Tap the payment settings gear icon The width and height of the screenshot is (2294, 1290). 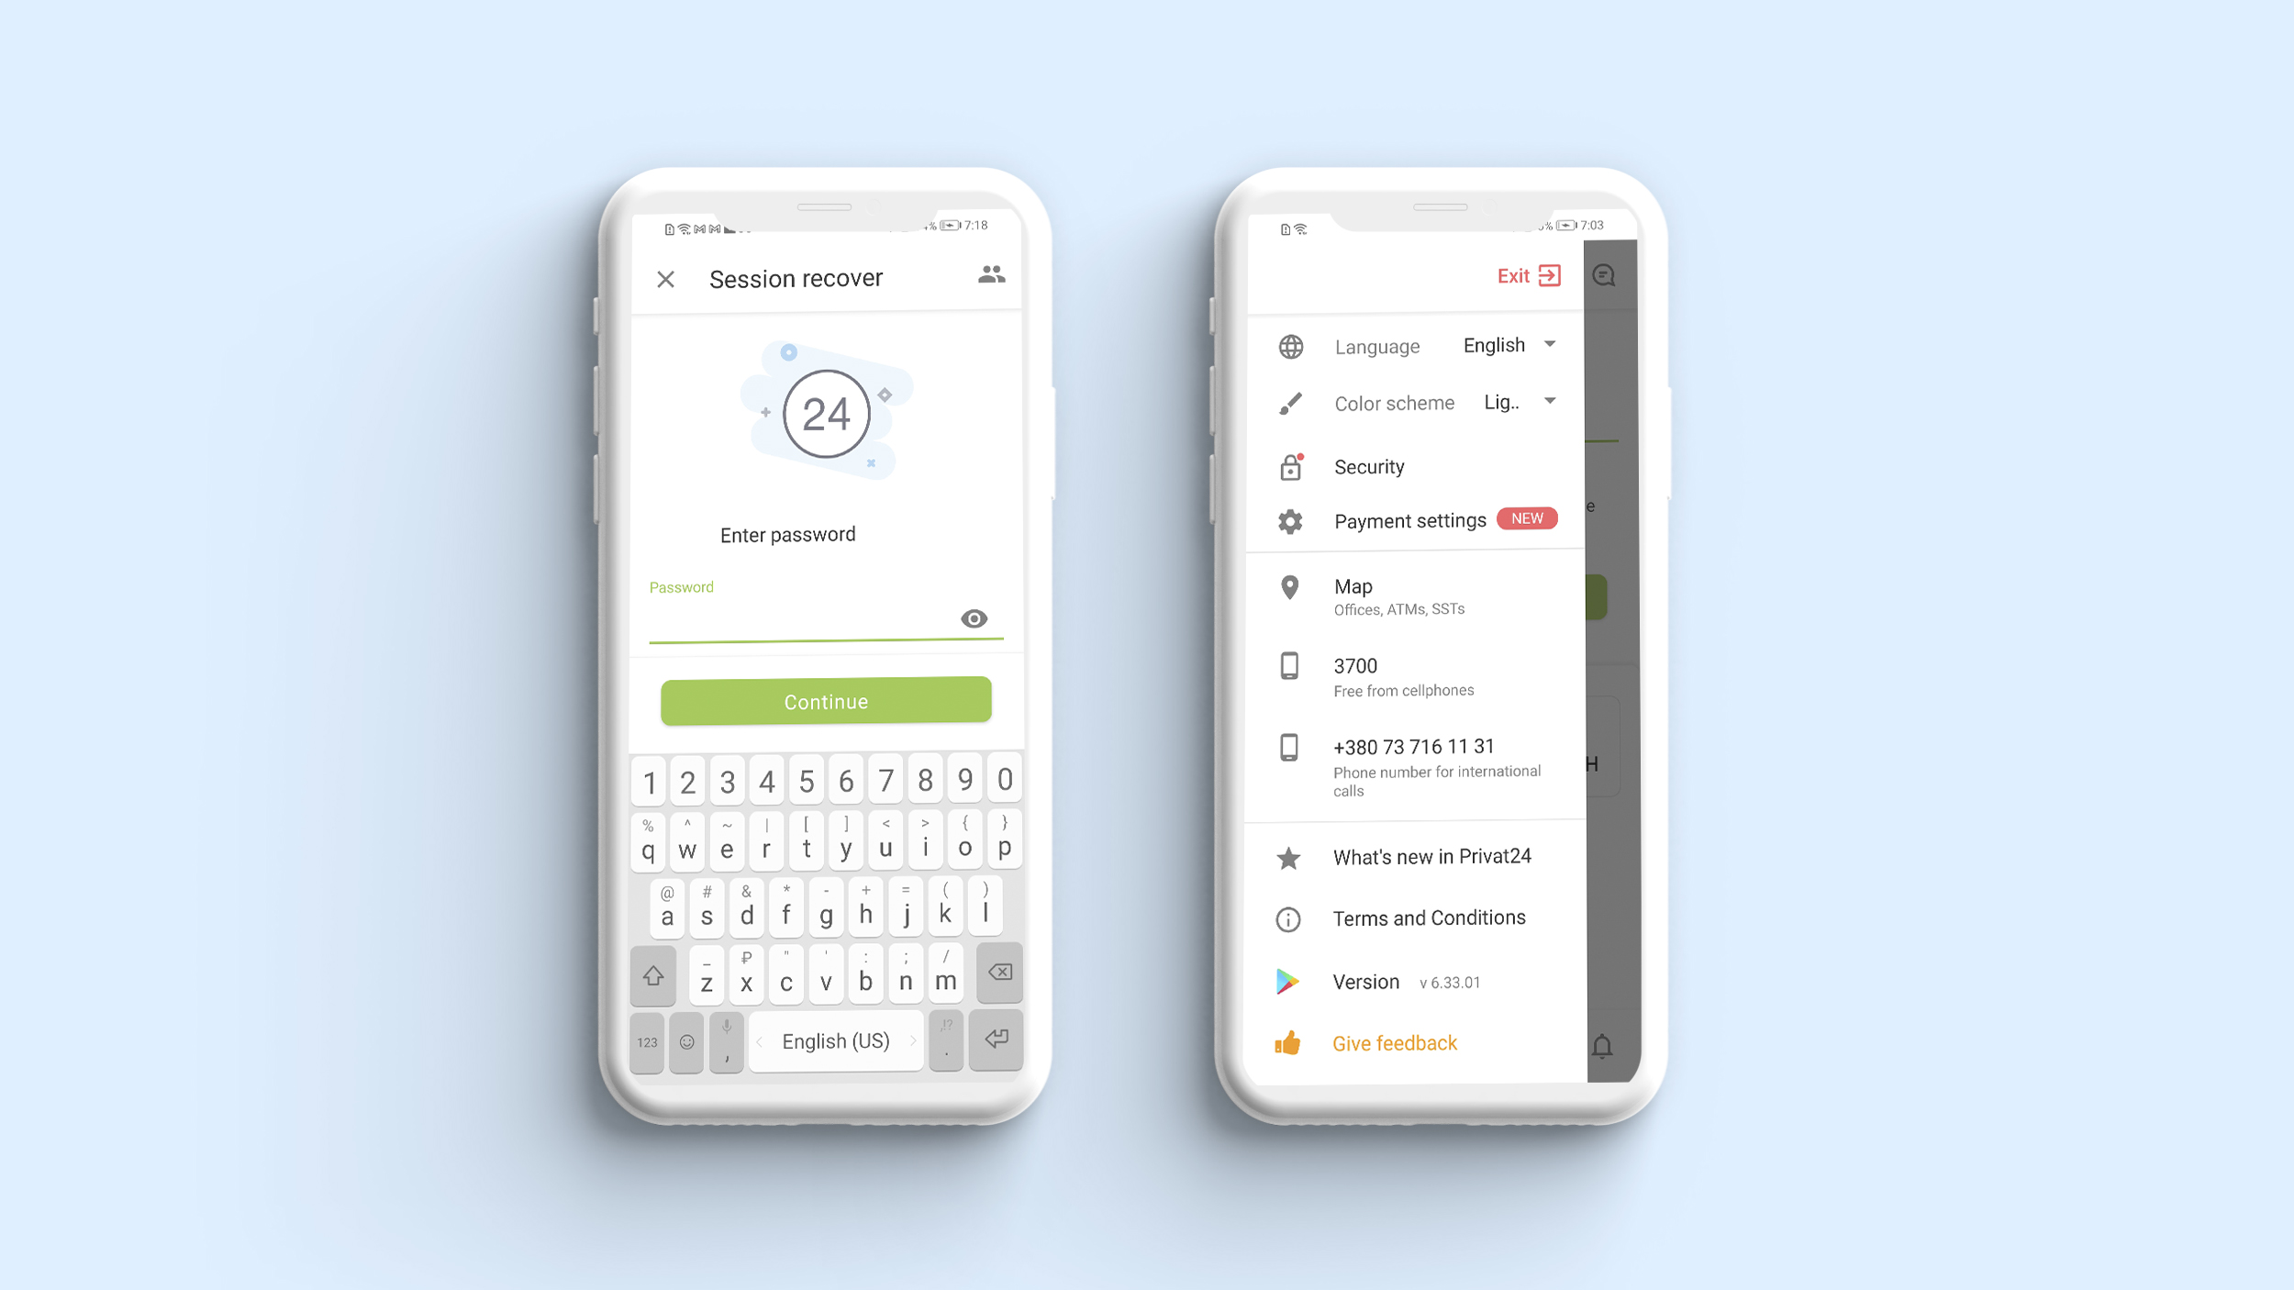tap(1294, 520)
